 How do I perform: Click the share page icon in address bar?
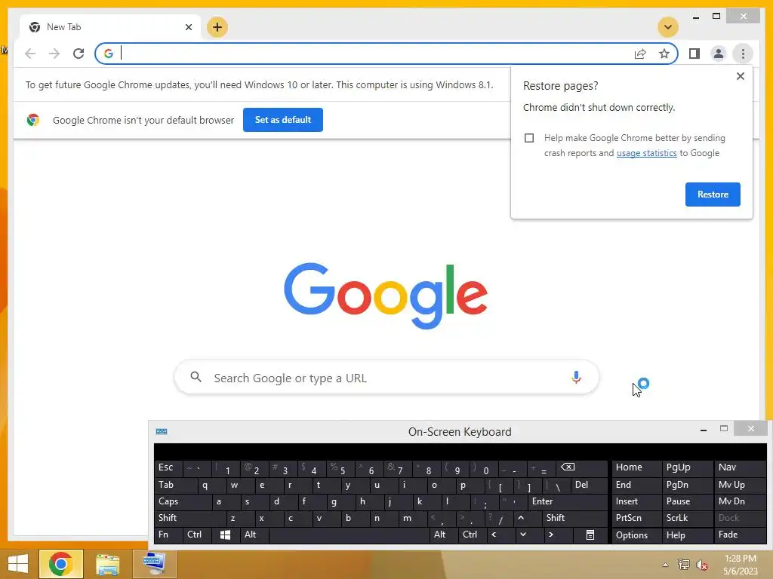(640, 54)
